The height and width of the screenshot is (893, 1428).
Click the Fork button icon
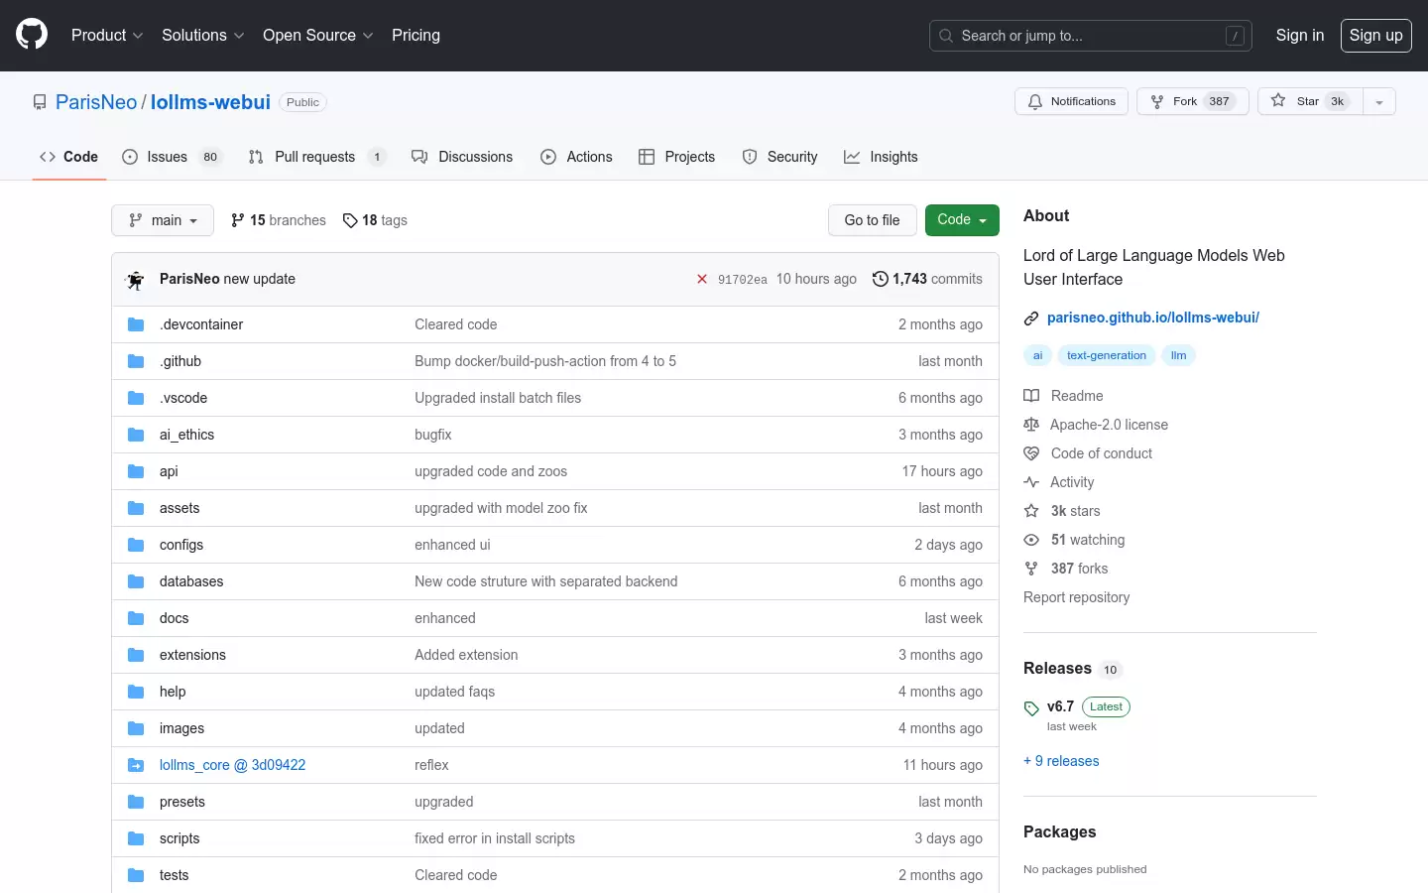pos(1156,101)
